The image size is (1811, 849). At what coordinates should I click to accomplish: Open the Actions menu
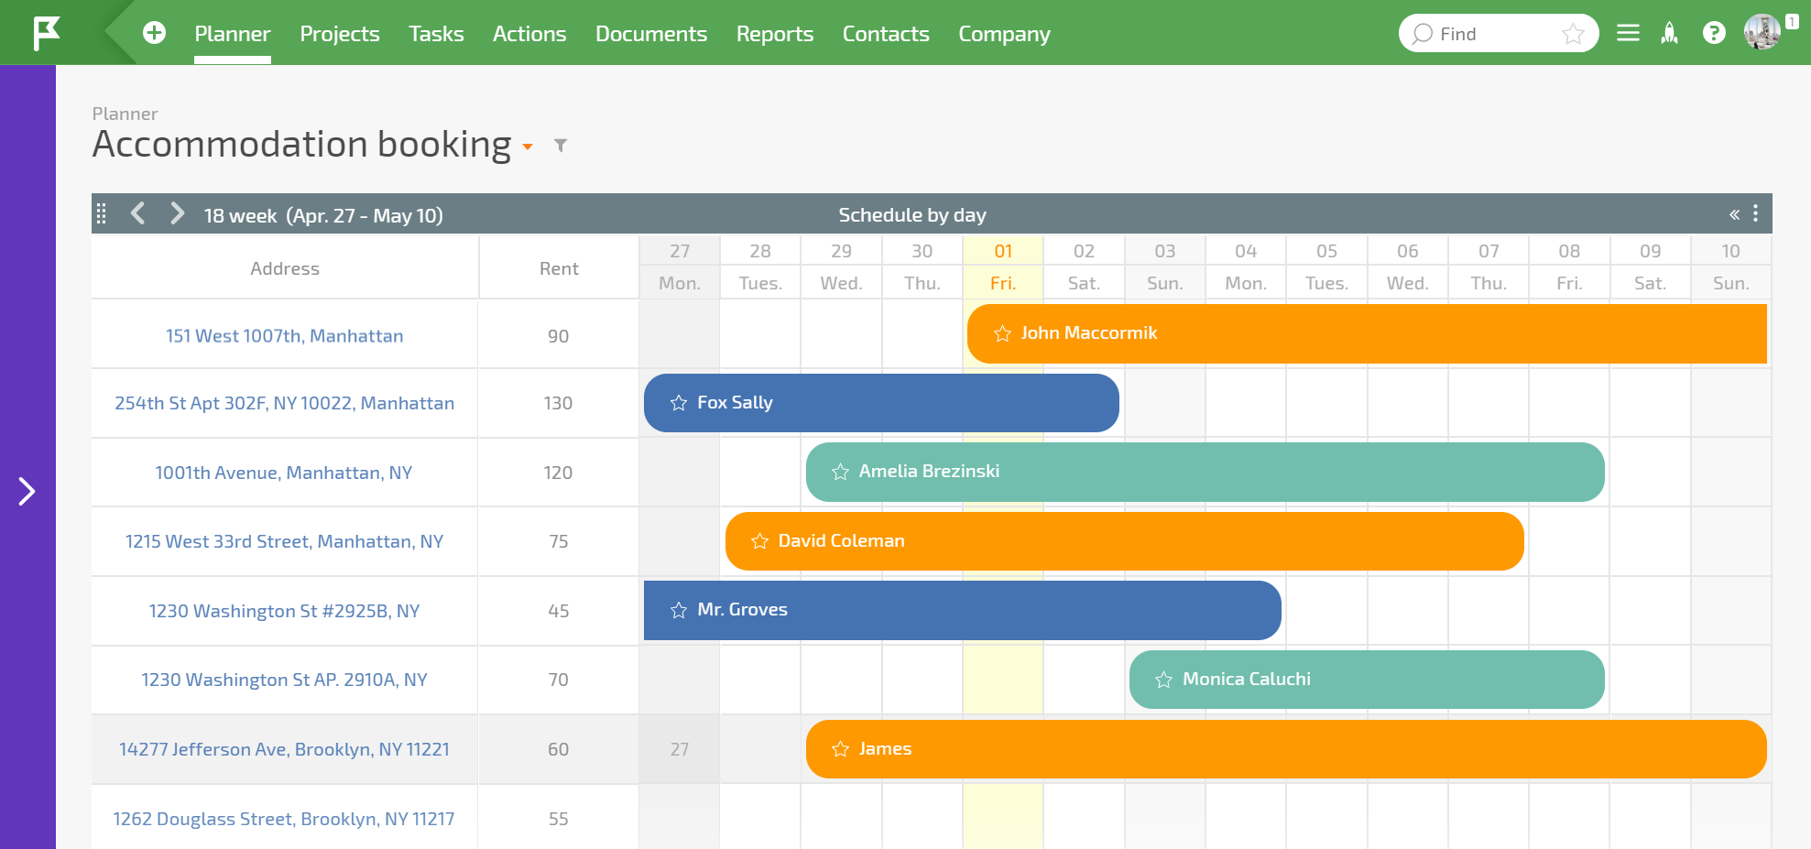(x=529, y=34)
